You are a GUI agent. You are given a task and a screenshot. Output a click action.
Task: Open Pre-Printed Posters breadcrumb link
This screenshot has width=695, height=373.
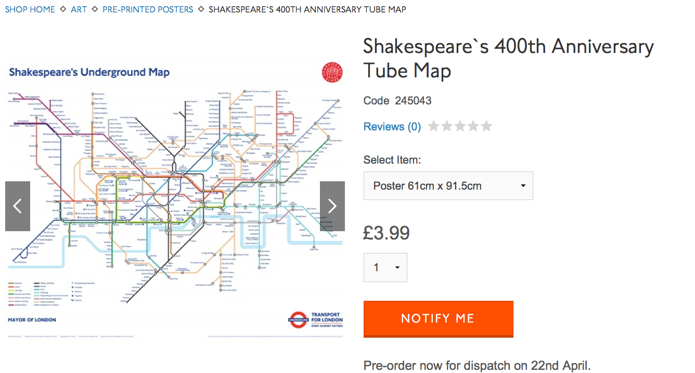(148, 9)
